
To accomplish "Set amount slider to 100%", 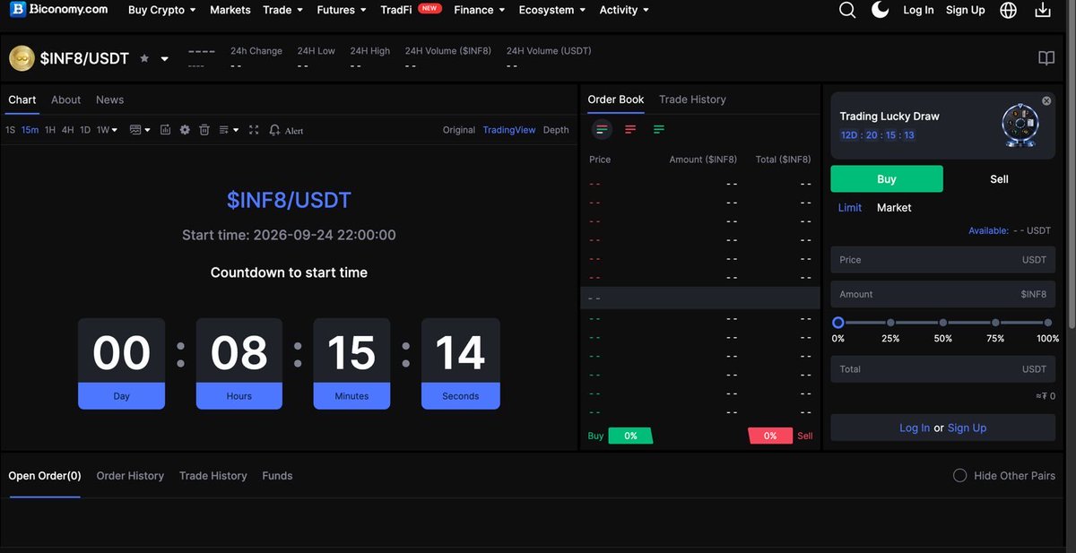I will (x=1047, y=323).
